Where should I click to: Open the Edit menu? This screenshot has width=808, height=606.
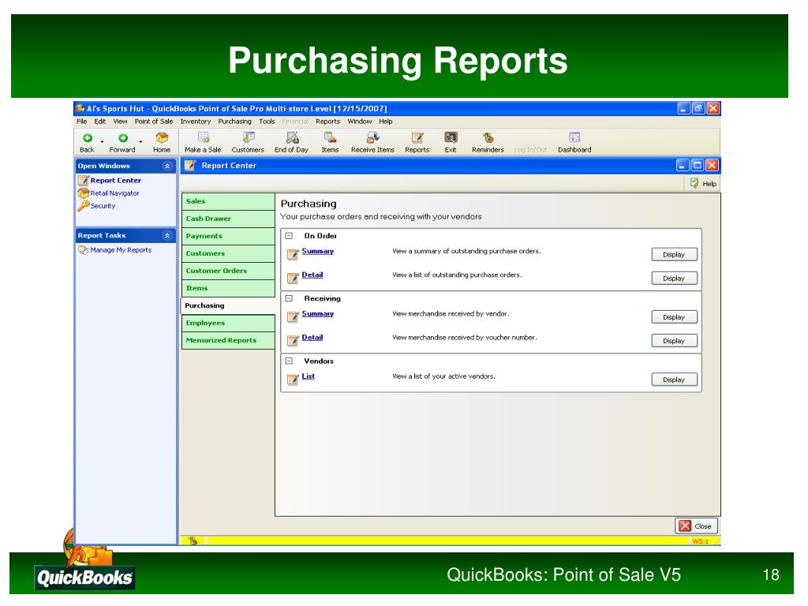(100, 122)
